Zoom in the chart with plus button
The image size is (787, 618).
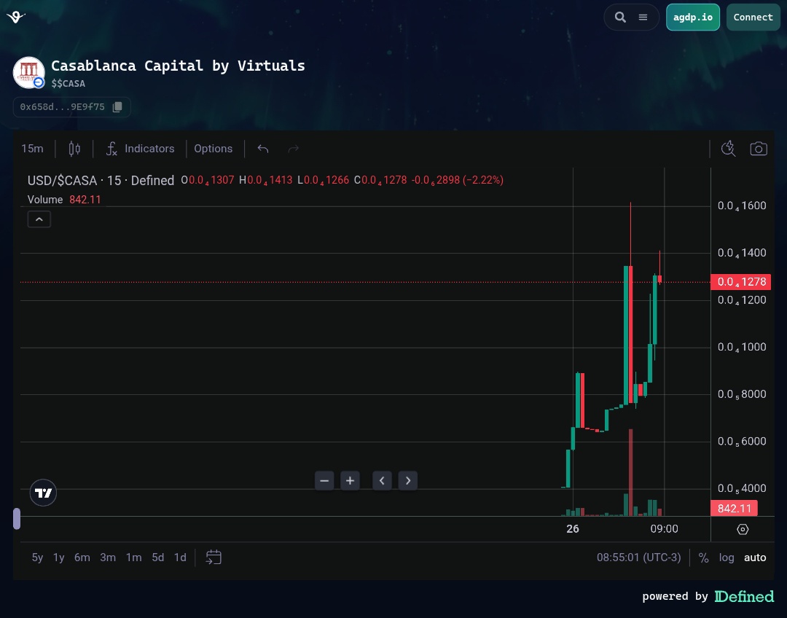pos(350,481)
